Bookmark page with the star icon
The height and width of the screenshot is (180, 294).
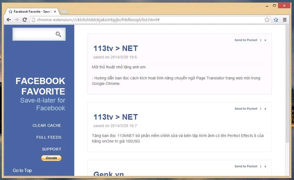267,20
